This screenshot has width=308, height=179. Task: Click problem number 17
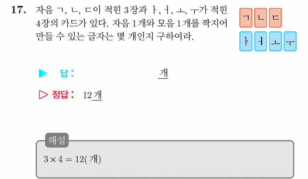(x=18, y=10)
